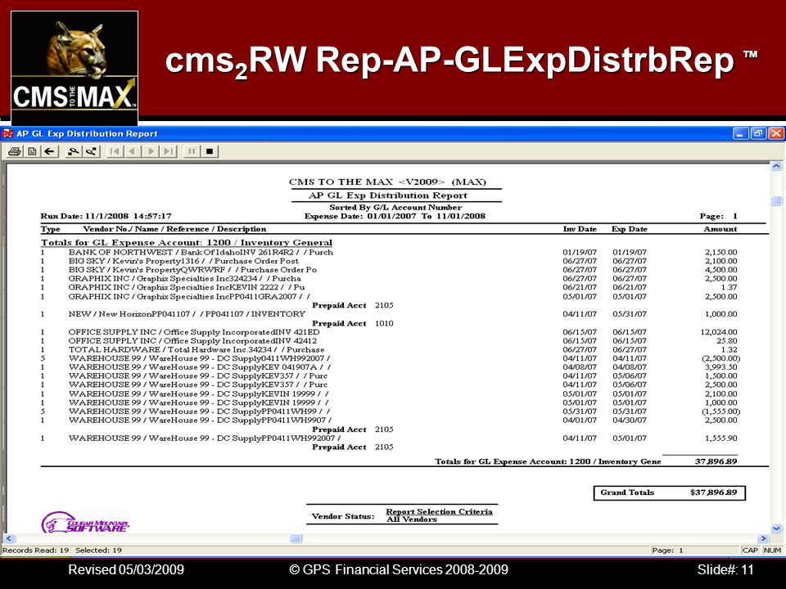Click the Cougar Mountain Software logo

coord(84,523)
